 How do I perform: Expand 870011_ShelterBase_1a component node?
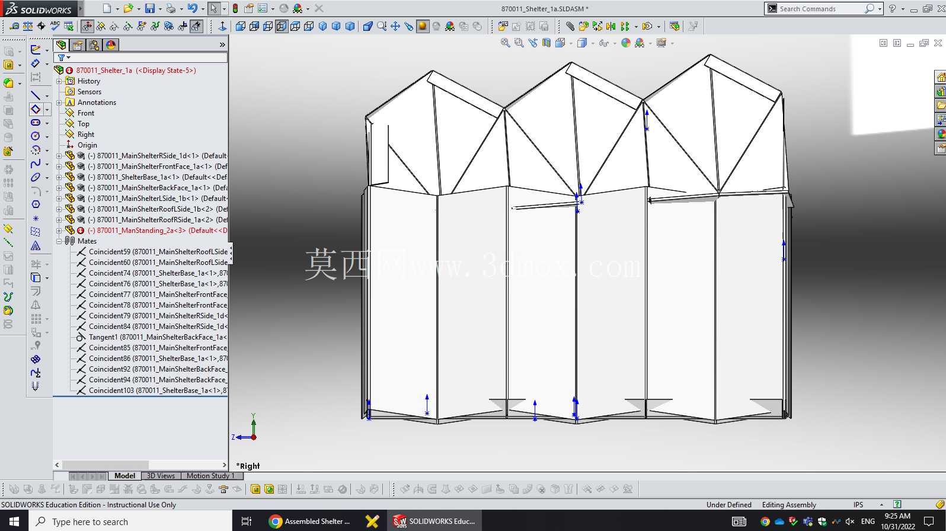coord(59,177)
